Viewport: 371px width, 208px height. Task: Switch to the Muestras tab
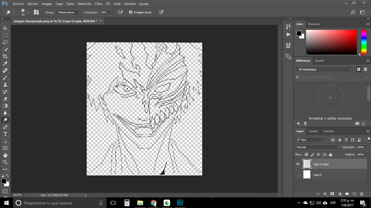click(314, 24)
